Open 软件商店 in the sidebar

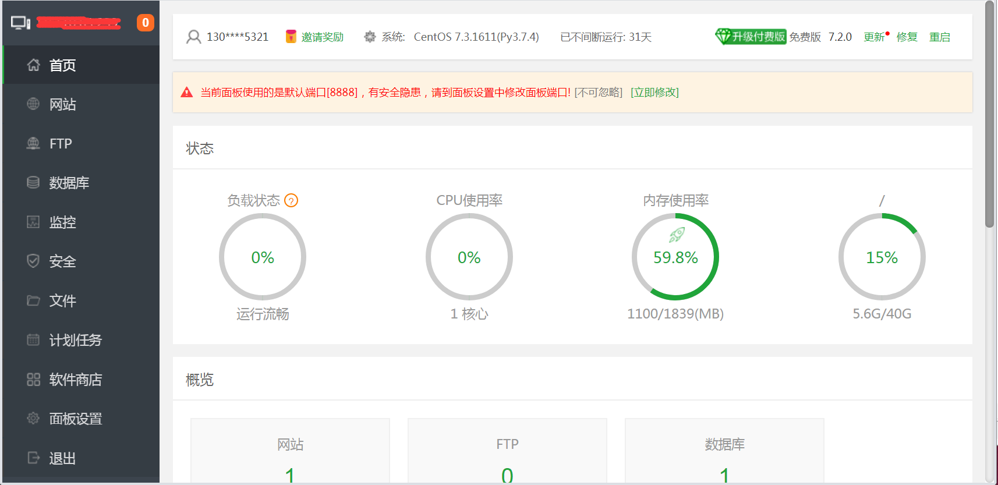tap(81, 379)
